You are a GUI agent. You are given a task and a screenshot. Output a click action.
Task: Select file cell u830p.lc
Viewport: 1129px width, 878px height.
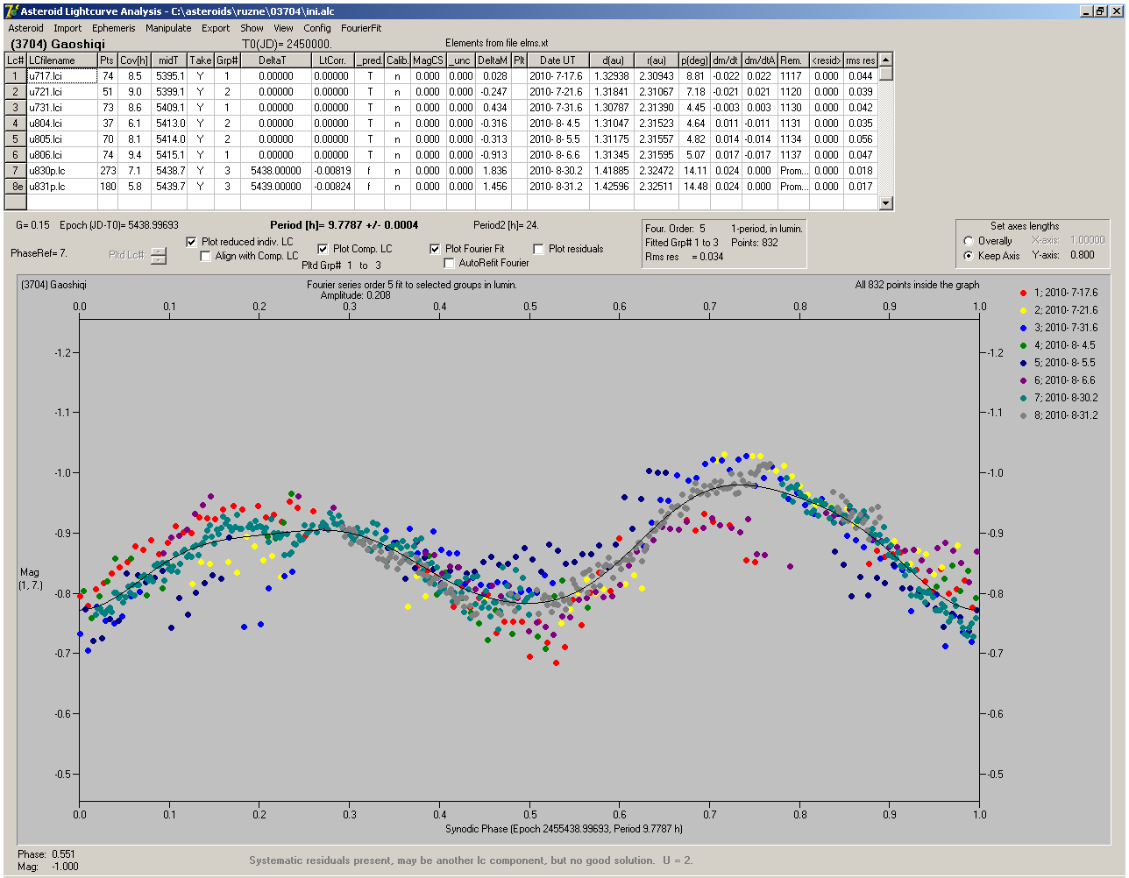click(62, 171)
